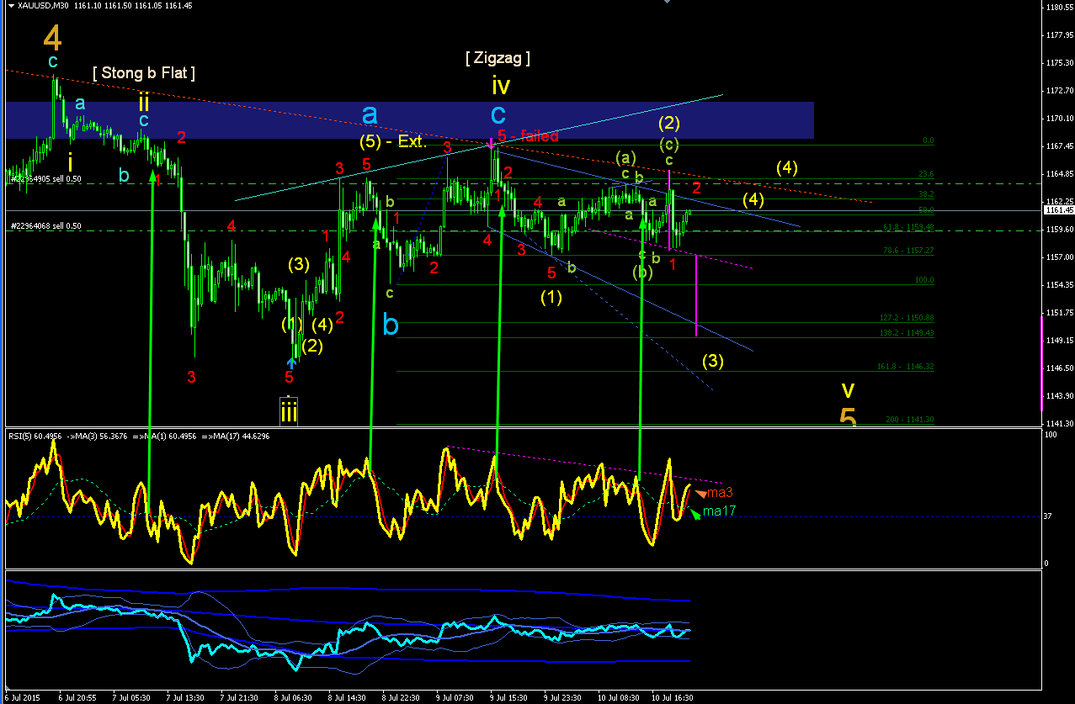This screenshot has height=704, width=1075.
Task: Select Fibonacci 23.6 level label
Action: [x=926, y=174]
